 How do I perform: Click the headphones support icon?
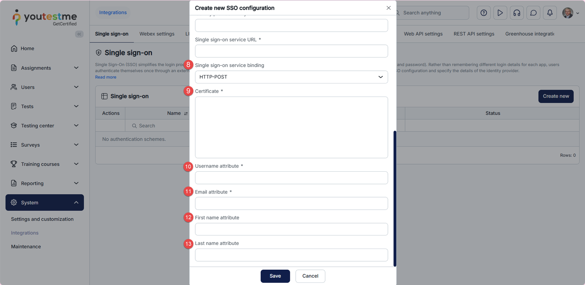coord(517,13)
